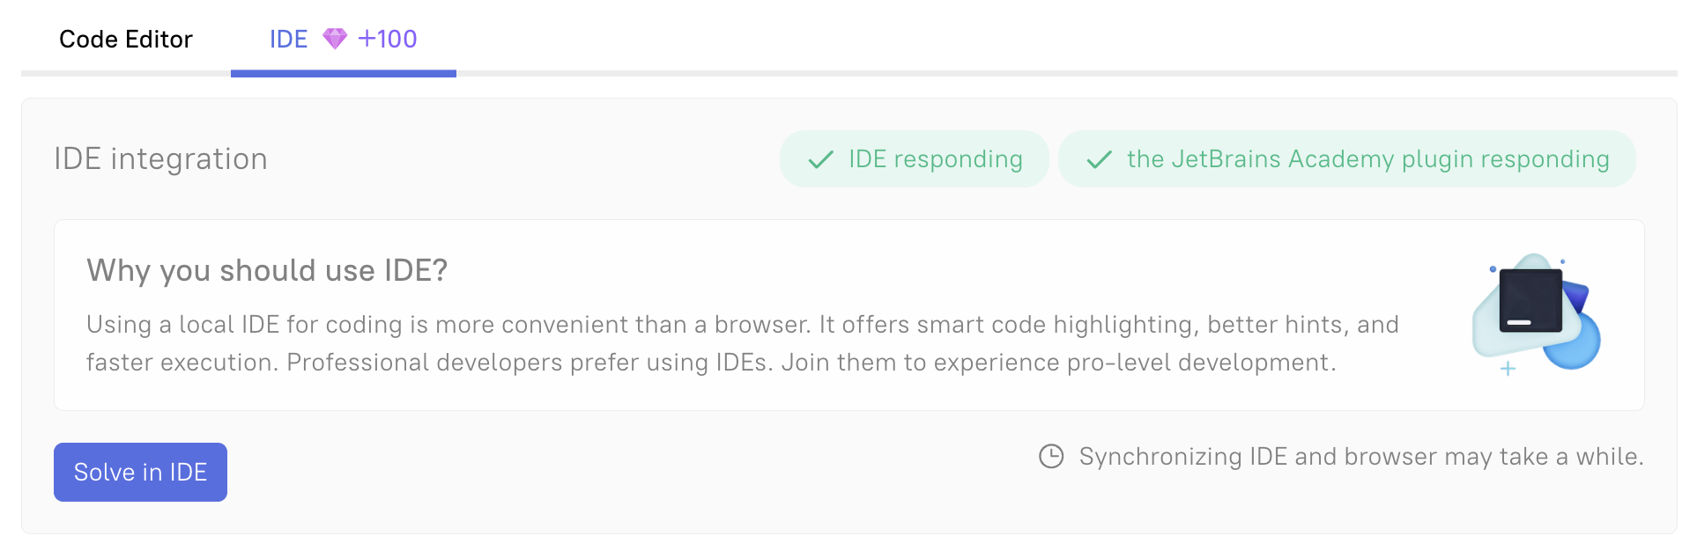Click the plugin responding checkmark icon

[1099, 159]
